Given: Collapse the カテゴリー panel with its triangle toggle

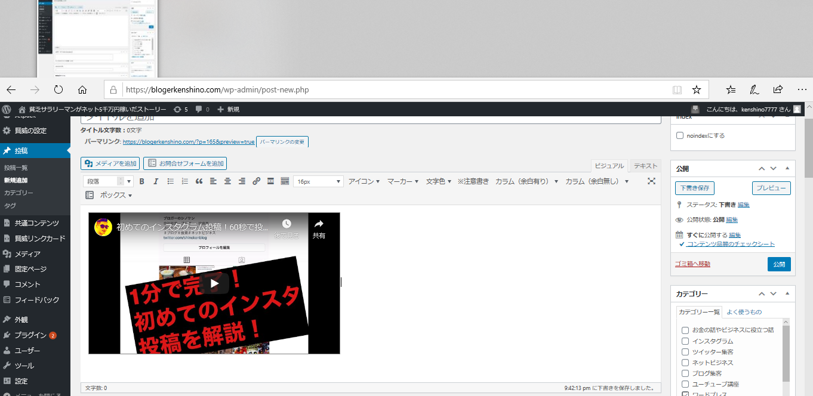Looking at the screenshot, I should 787,294.
